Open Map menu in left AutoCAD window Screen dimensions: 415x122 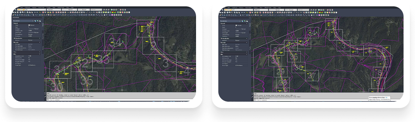coord(67,8)
